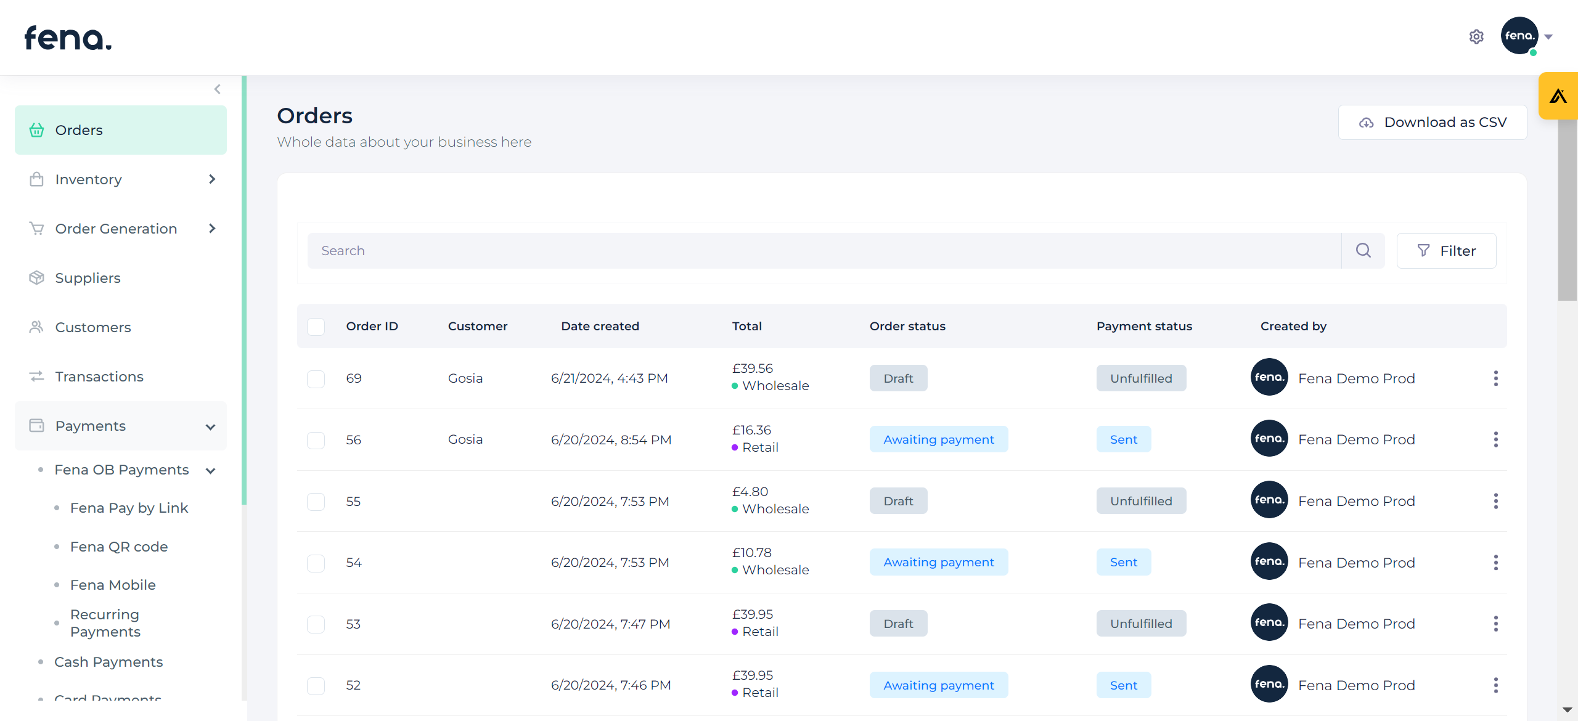Collapse sidebar with the left arrow icon
The image size is (1578, 721).
[218, 89]
